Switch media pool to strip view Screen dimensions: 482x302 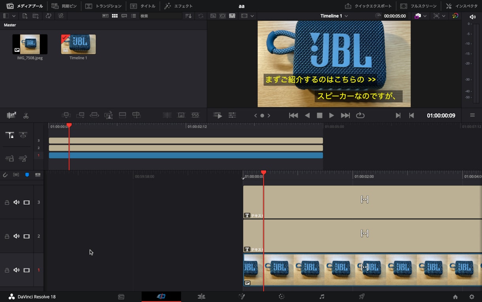click(x=124, y=16)
